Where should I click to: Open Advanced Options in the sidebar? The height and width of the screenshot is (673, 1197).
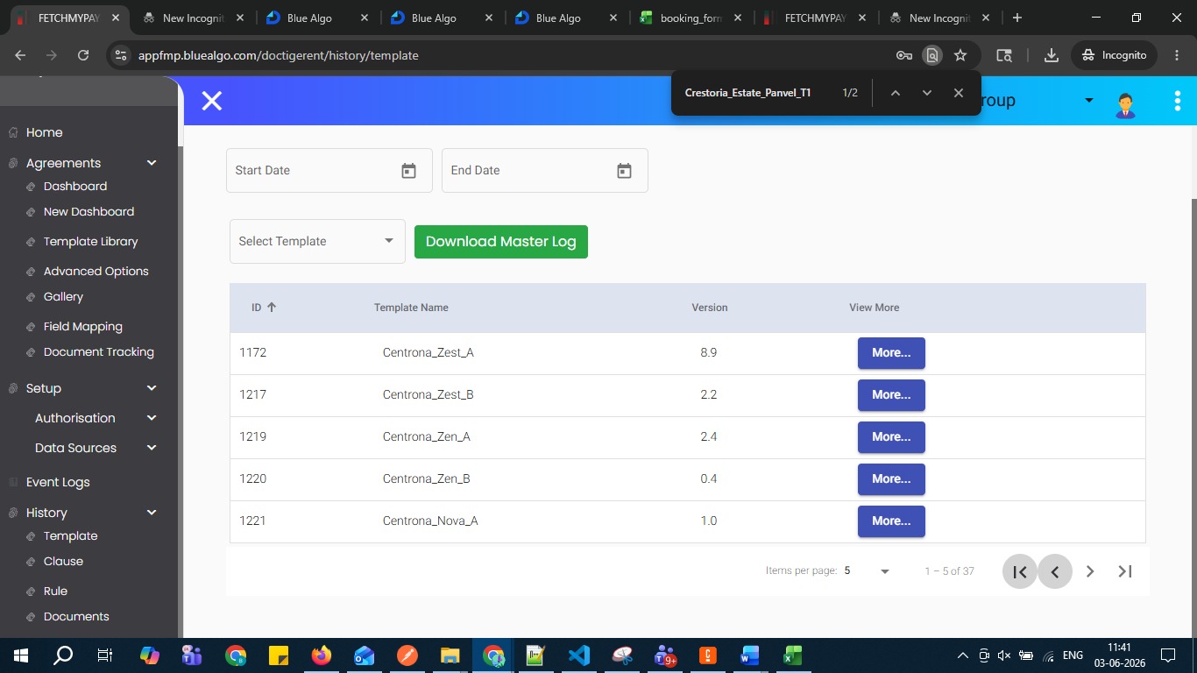[96, 271]
